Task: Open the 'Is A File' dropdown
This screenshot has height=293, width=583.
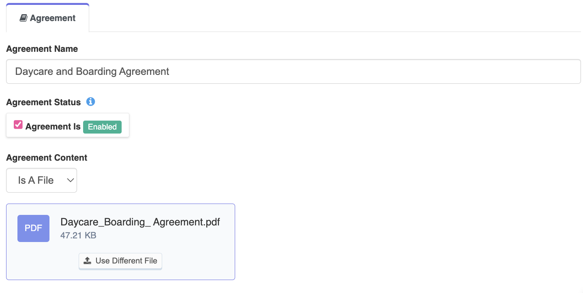Action: pos(41,180)
